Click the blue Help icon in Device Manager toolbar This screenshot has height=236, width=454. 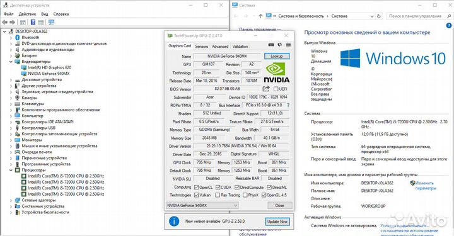[x=33, y=22]
